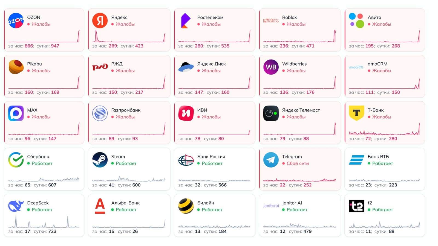Open the Steam logo icon
438x246 pixels.
(x=100, y=160)
